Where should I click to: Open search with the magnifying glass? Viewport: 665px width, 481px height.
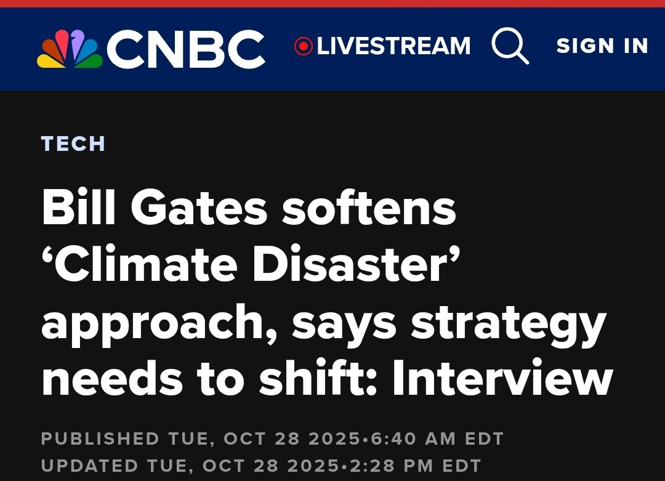(510, 46)
